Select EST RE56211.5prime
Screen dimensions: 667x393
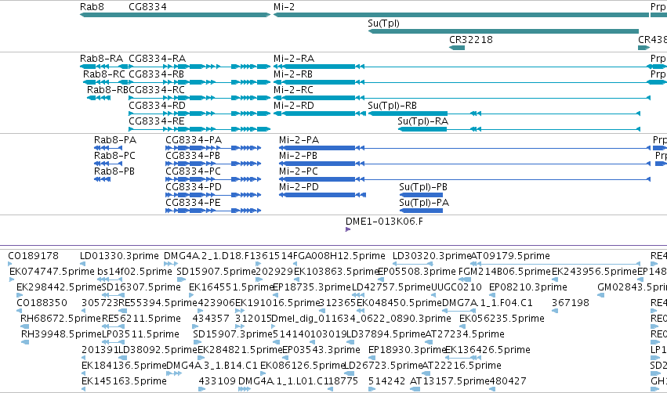click(x=141, y=319)
